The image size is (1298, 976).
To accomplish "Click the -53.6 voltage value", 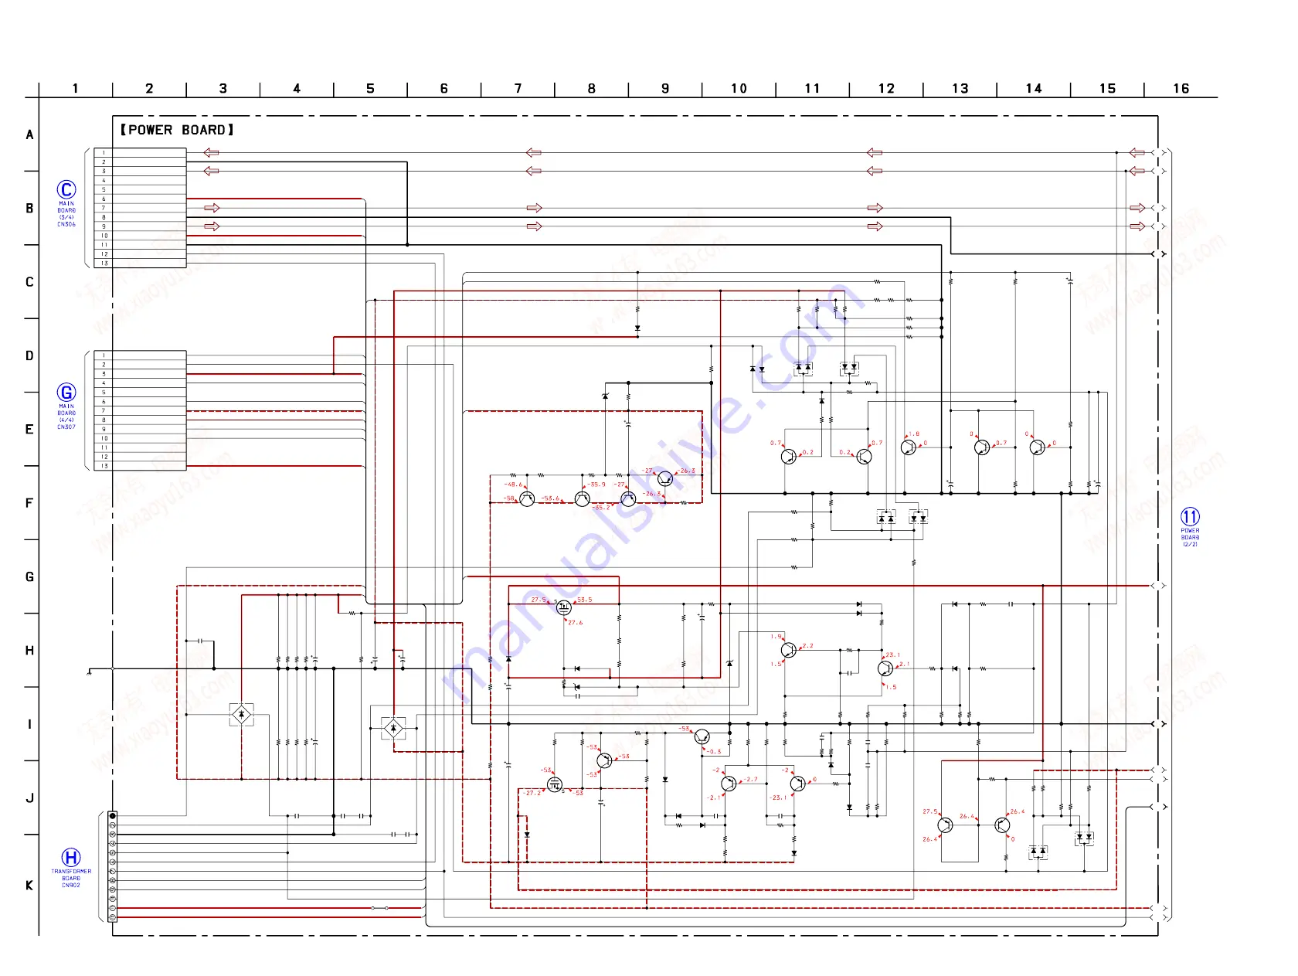I will [550, 498].
